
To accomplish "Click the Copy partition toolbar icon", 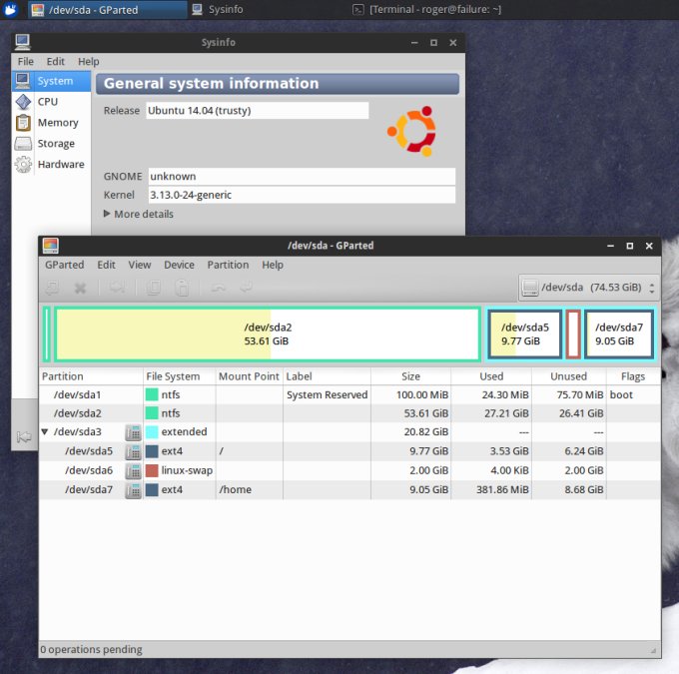I will [x=154, y=288].
